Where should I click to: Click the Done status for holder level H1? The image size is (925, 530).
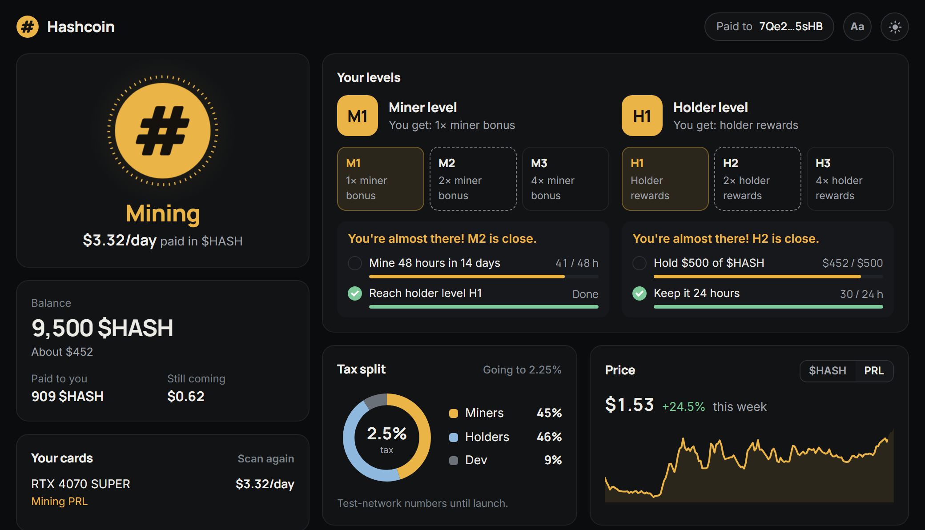(x=585, y=294)
